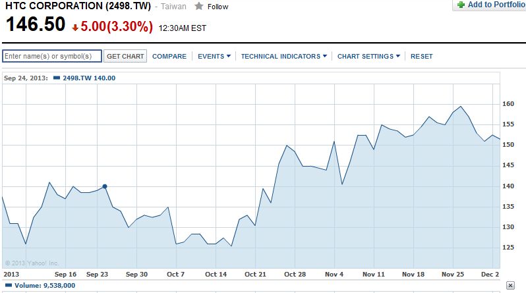The width and height of the screenshot is (526, 293).
Task: Click the Taiwan market label
Action: tap(173, 7)
